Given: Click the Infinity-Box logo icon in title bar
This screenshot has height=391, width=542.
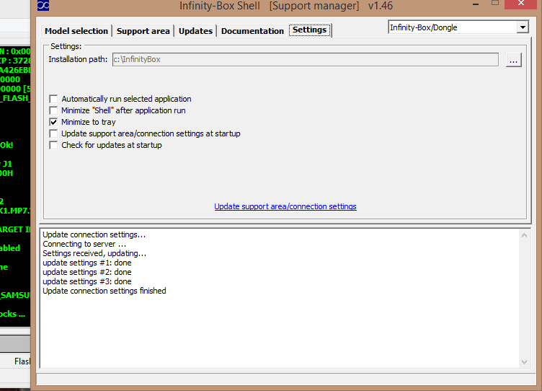Looking at the screenshot, I should [x=43, y=5].
